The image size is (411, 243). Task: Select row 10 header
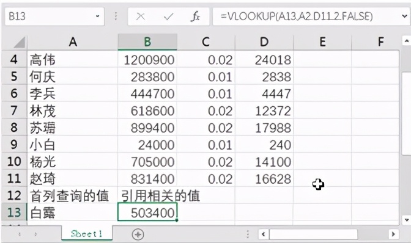(x=14, y=161)
